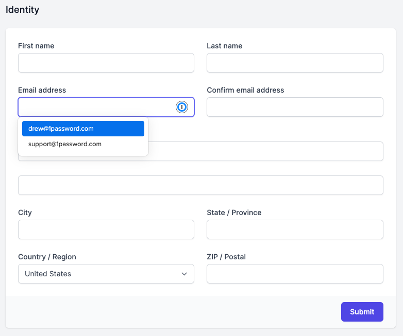Click into the Last name field
The image size is (403, 336).
[x=295, y=63]
